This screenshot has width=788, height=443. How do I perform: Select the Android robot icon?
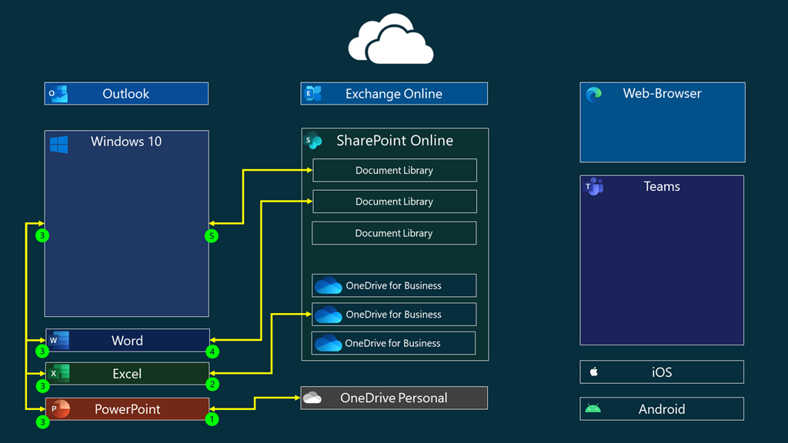593,409
